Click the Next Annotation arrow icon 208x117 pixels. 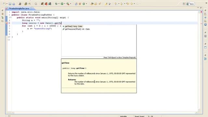tap(116, 4)
